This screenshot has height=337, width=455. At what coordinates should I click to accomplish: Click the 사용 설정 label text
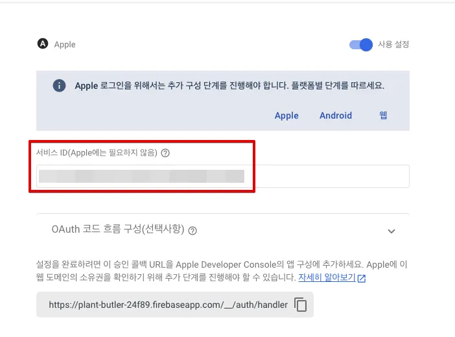click(x=393, y=45)
